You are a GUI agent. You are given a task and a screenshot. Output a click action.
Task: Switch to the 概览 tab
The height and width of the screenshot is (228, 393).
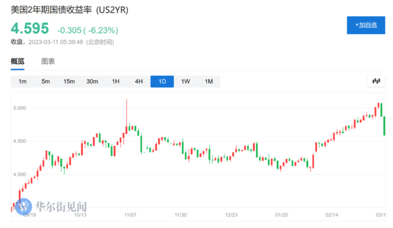point(18,61)
